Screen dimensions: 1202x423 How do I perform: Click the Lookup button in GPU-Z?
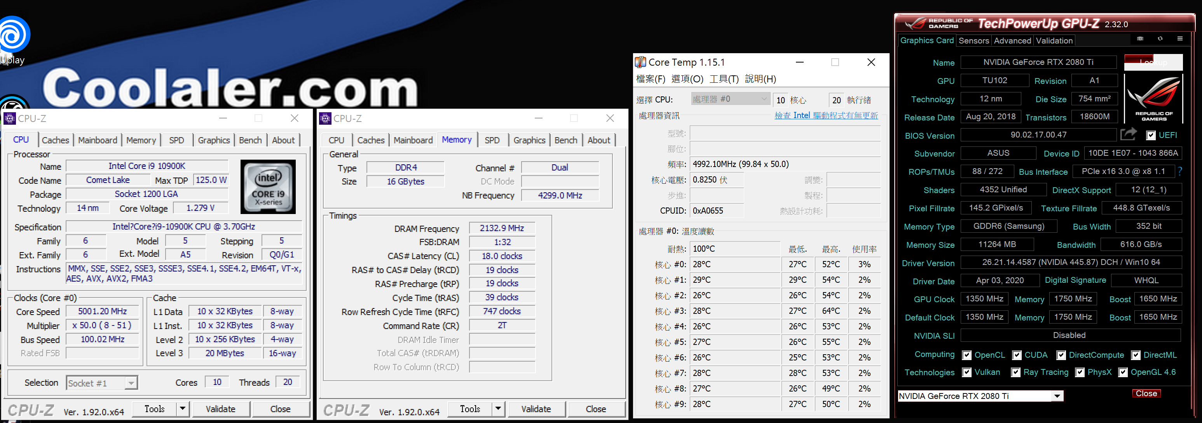[x=1153, y=62]
